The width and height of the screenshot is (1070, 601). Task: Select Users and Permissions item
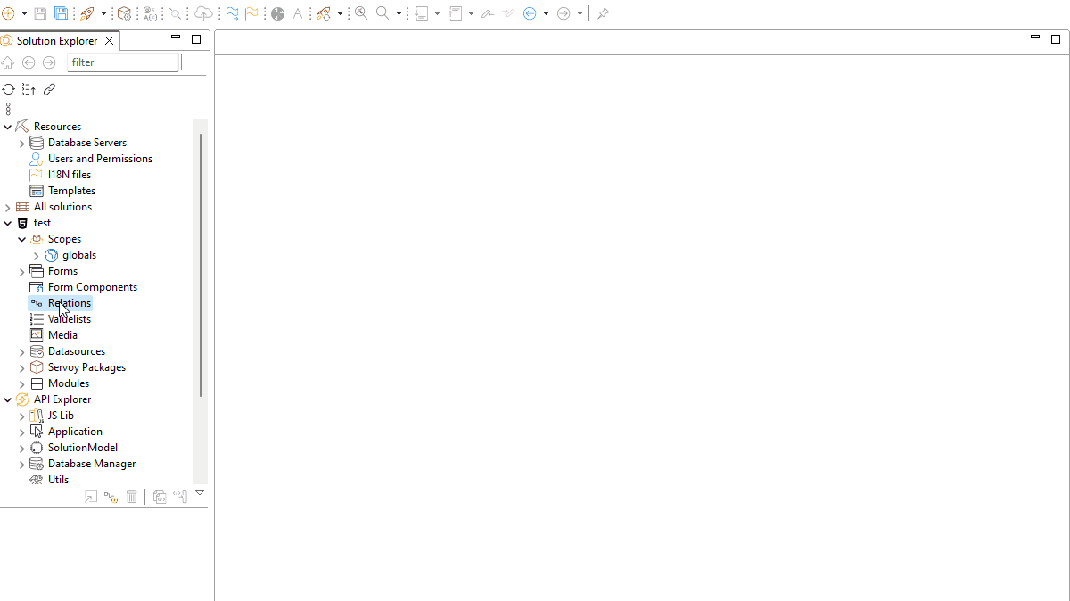pyautogui.click(x=100, y=159)
